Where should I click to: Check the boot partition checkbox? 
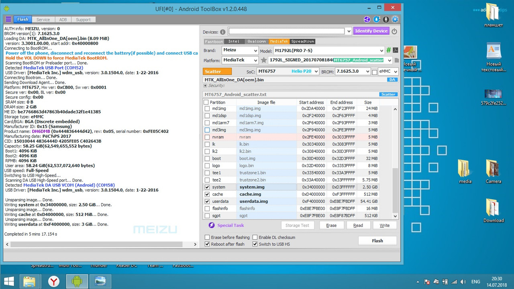tap(207, 159)
